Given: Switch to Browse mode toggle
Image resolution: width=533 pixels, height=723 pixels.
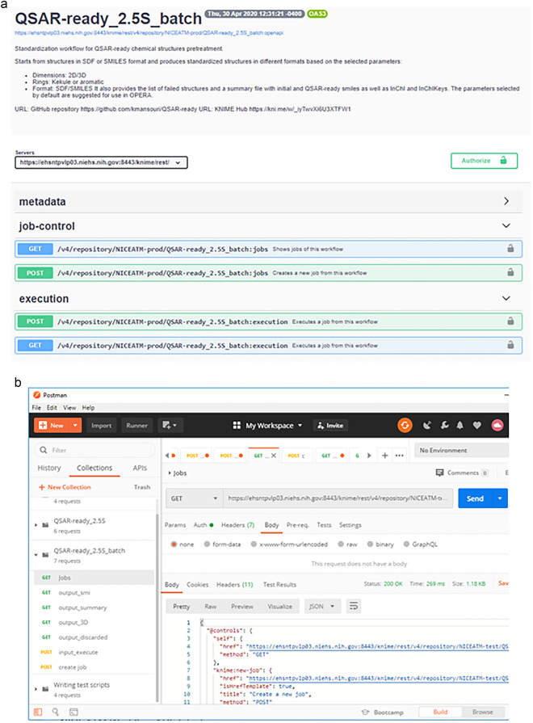Looking at the screenshot, I should coord(482,712).
